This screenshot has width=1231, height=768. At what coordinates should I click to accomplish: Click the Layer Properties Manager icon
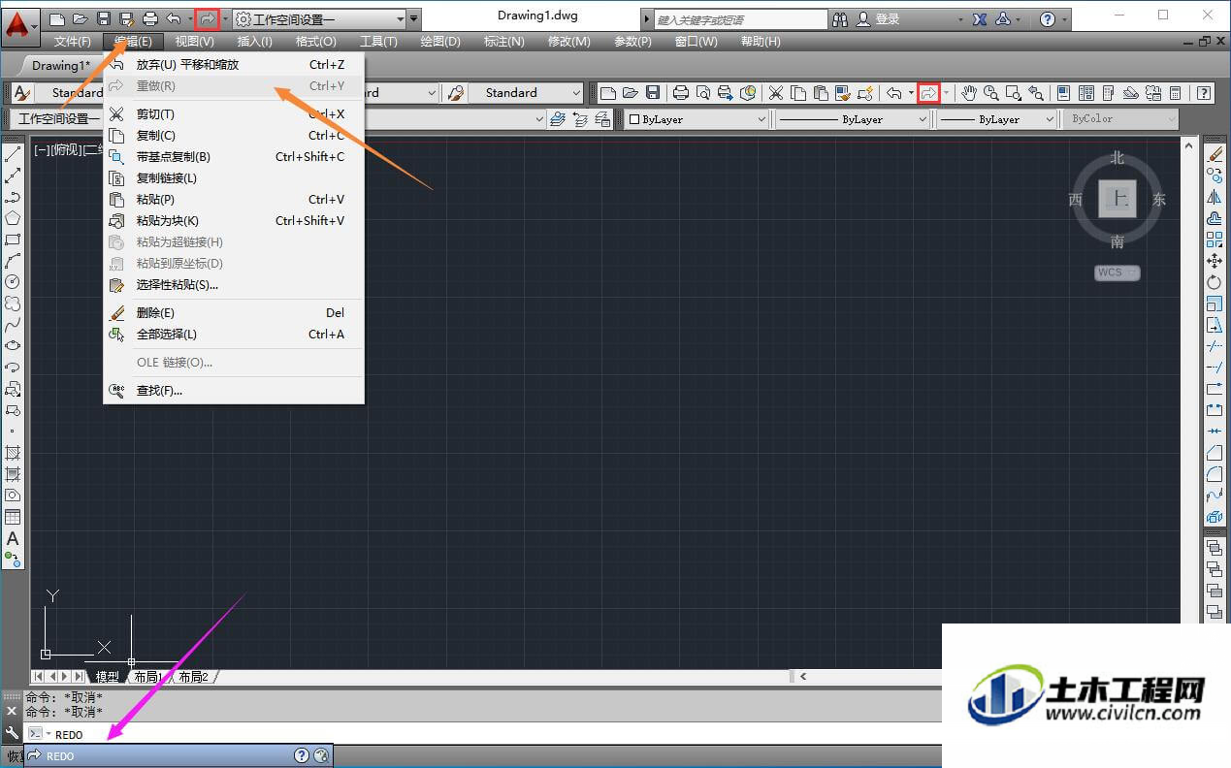pos(558,119)
